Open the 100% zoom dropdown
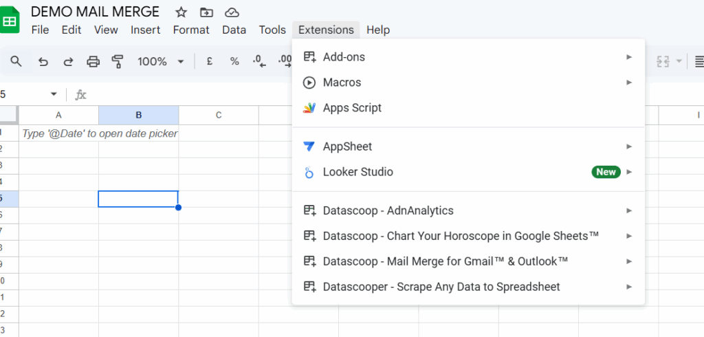 161,62
